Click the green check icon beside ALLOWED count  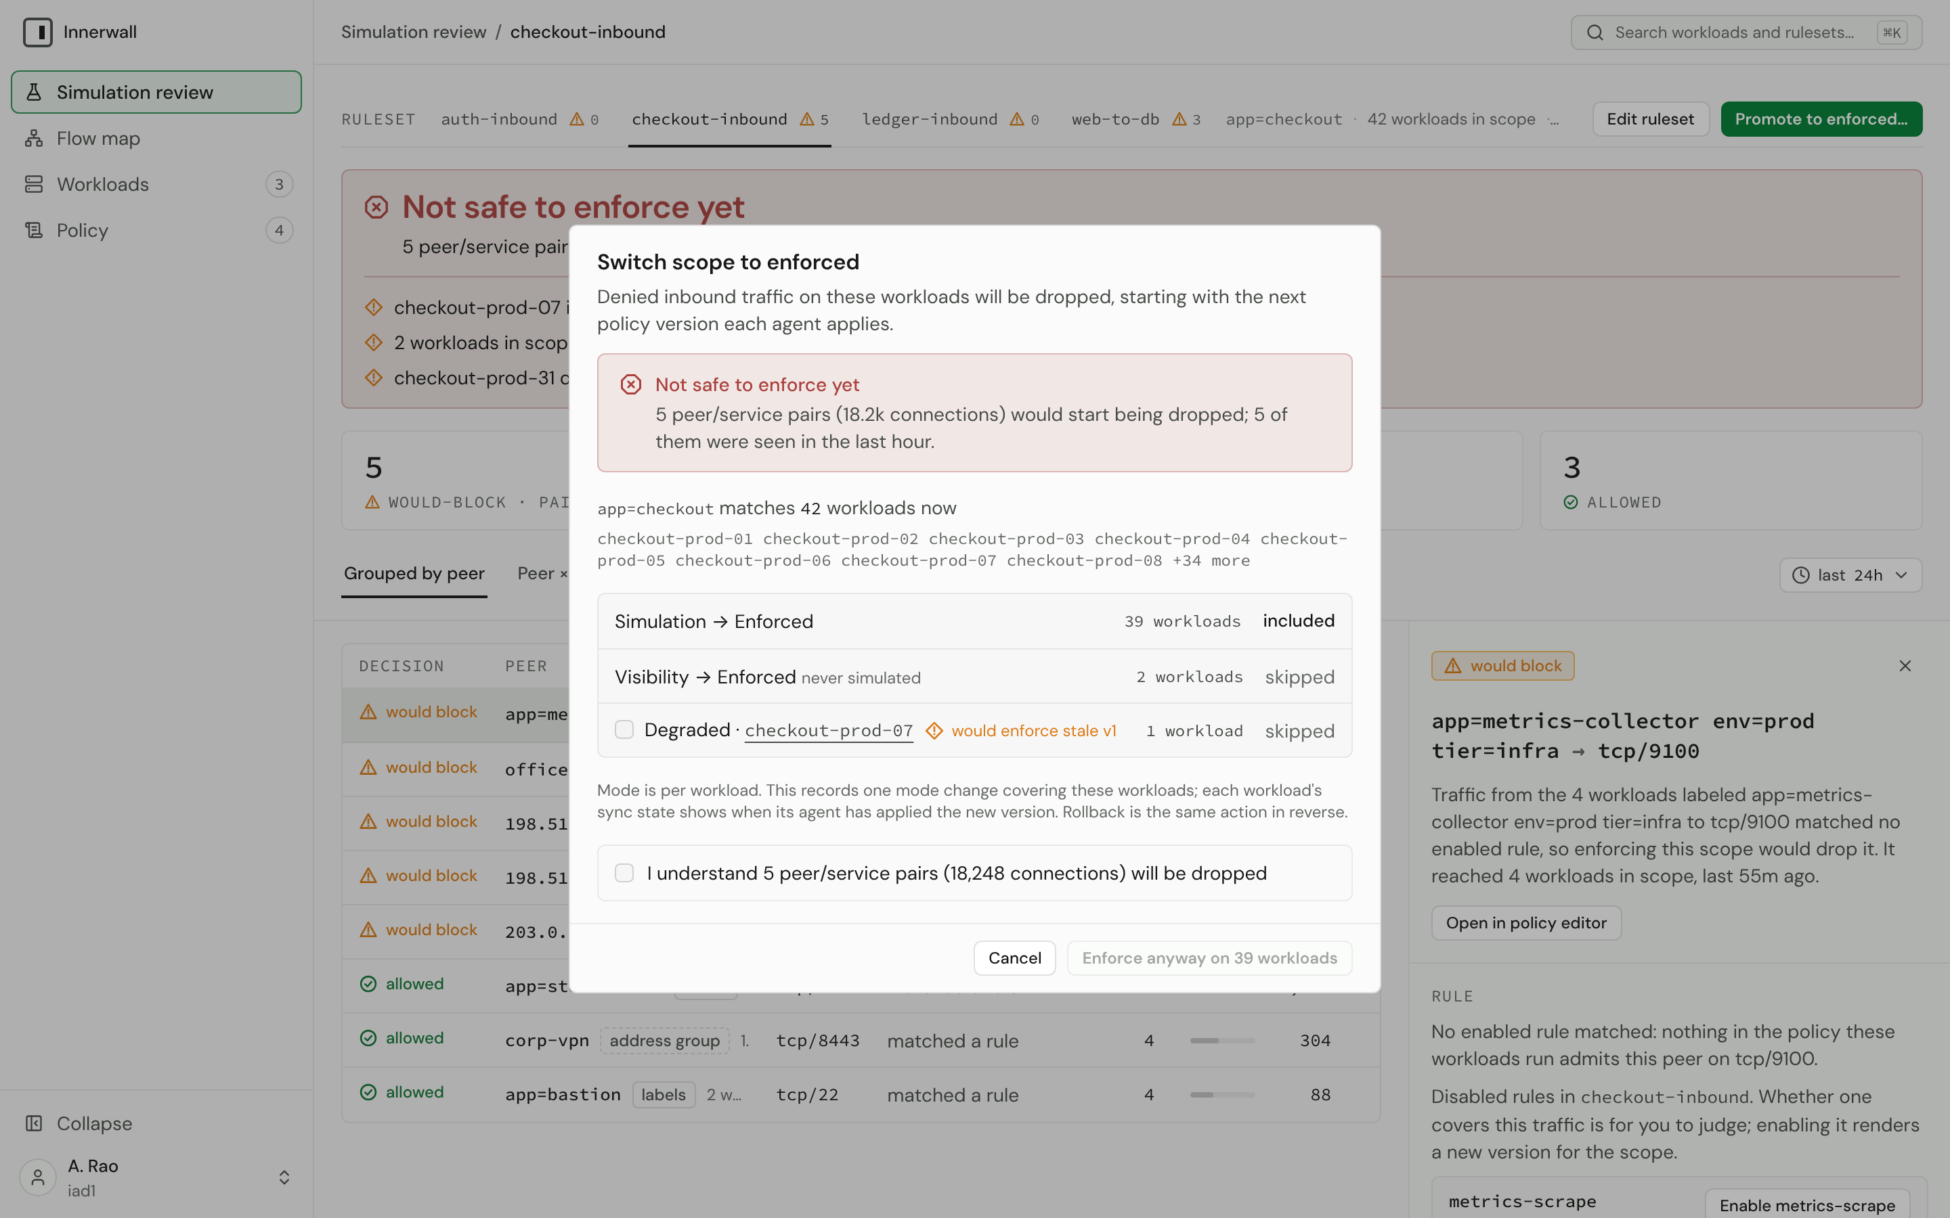click(1570, 502)
